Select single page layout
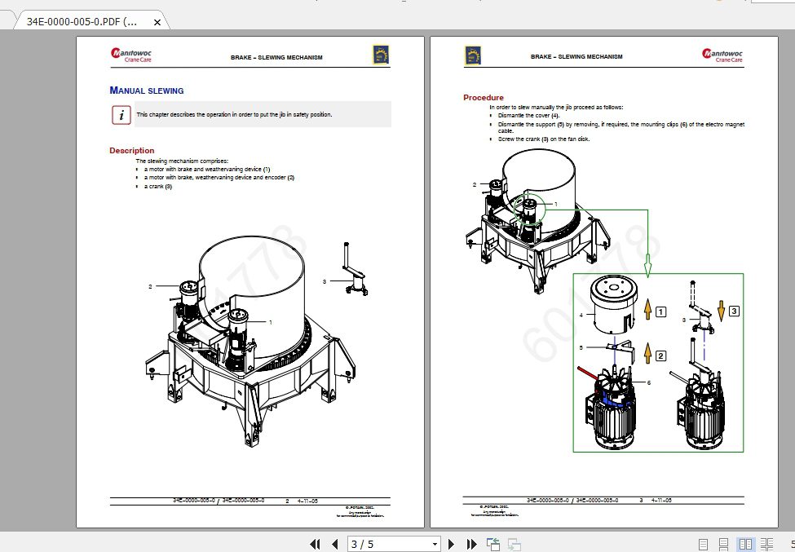Screen dimensions: 795x552 pyautogui.click(x=703, y=544)
